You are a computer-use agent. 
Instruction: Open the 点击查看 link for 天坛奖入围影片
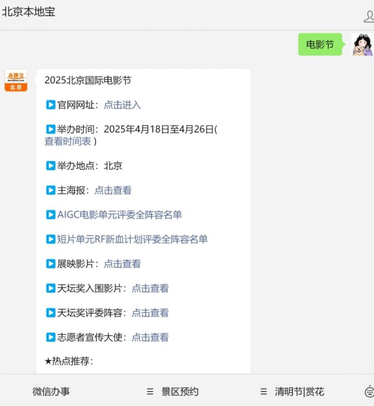(x=150, y=288)
